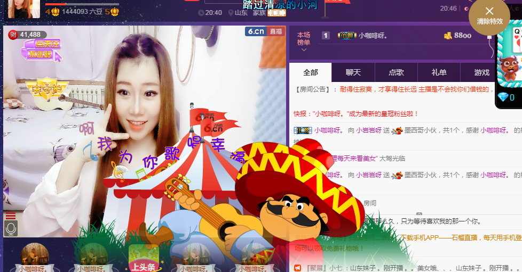Click the 大驾光临 welcome message
522x272 pixels.
coord(392,159)
